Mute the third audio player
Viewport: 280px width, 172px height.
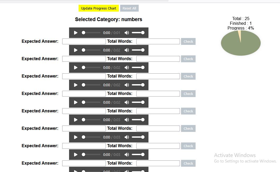(127, 68)
